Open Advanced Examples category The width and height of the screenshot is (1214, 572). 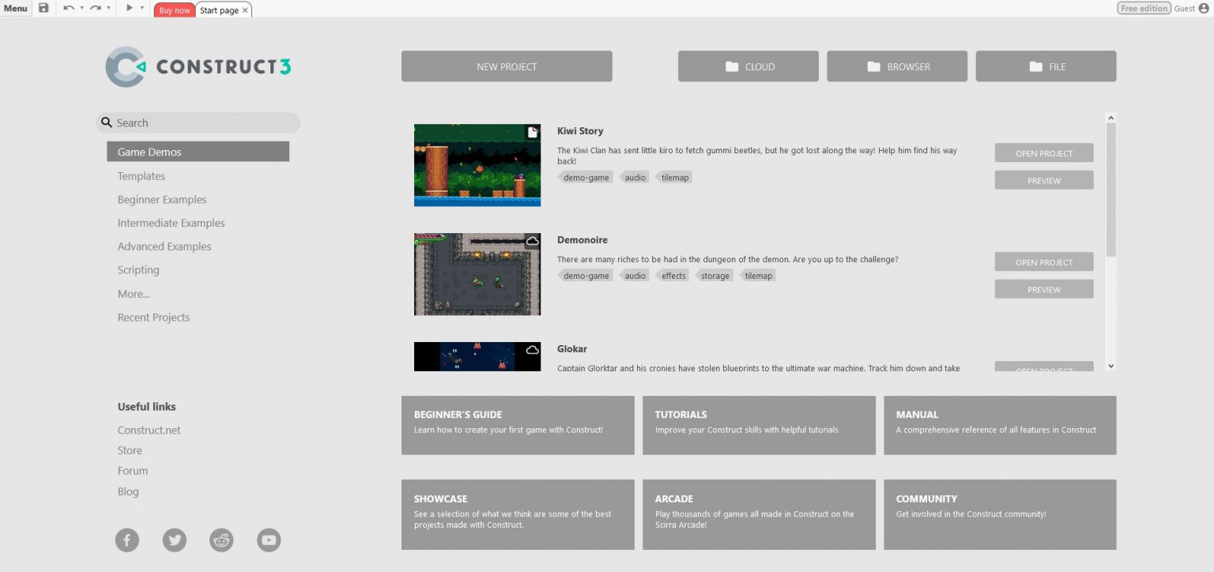coord(164,246)
